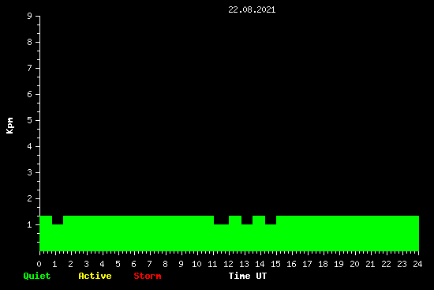The height and width of the screenshot is (290, 434).
Task: Click hour 18 on time axis
Action: 323,264
